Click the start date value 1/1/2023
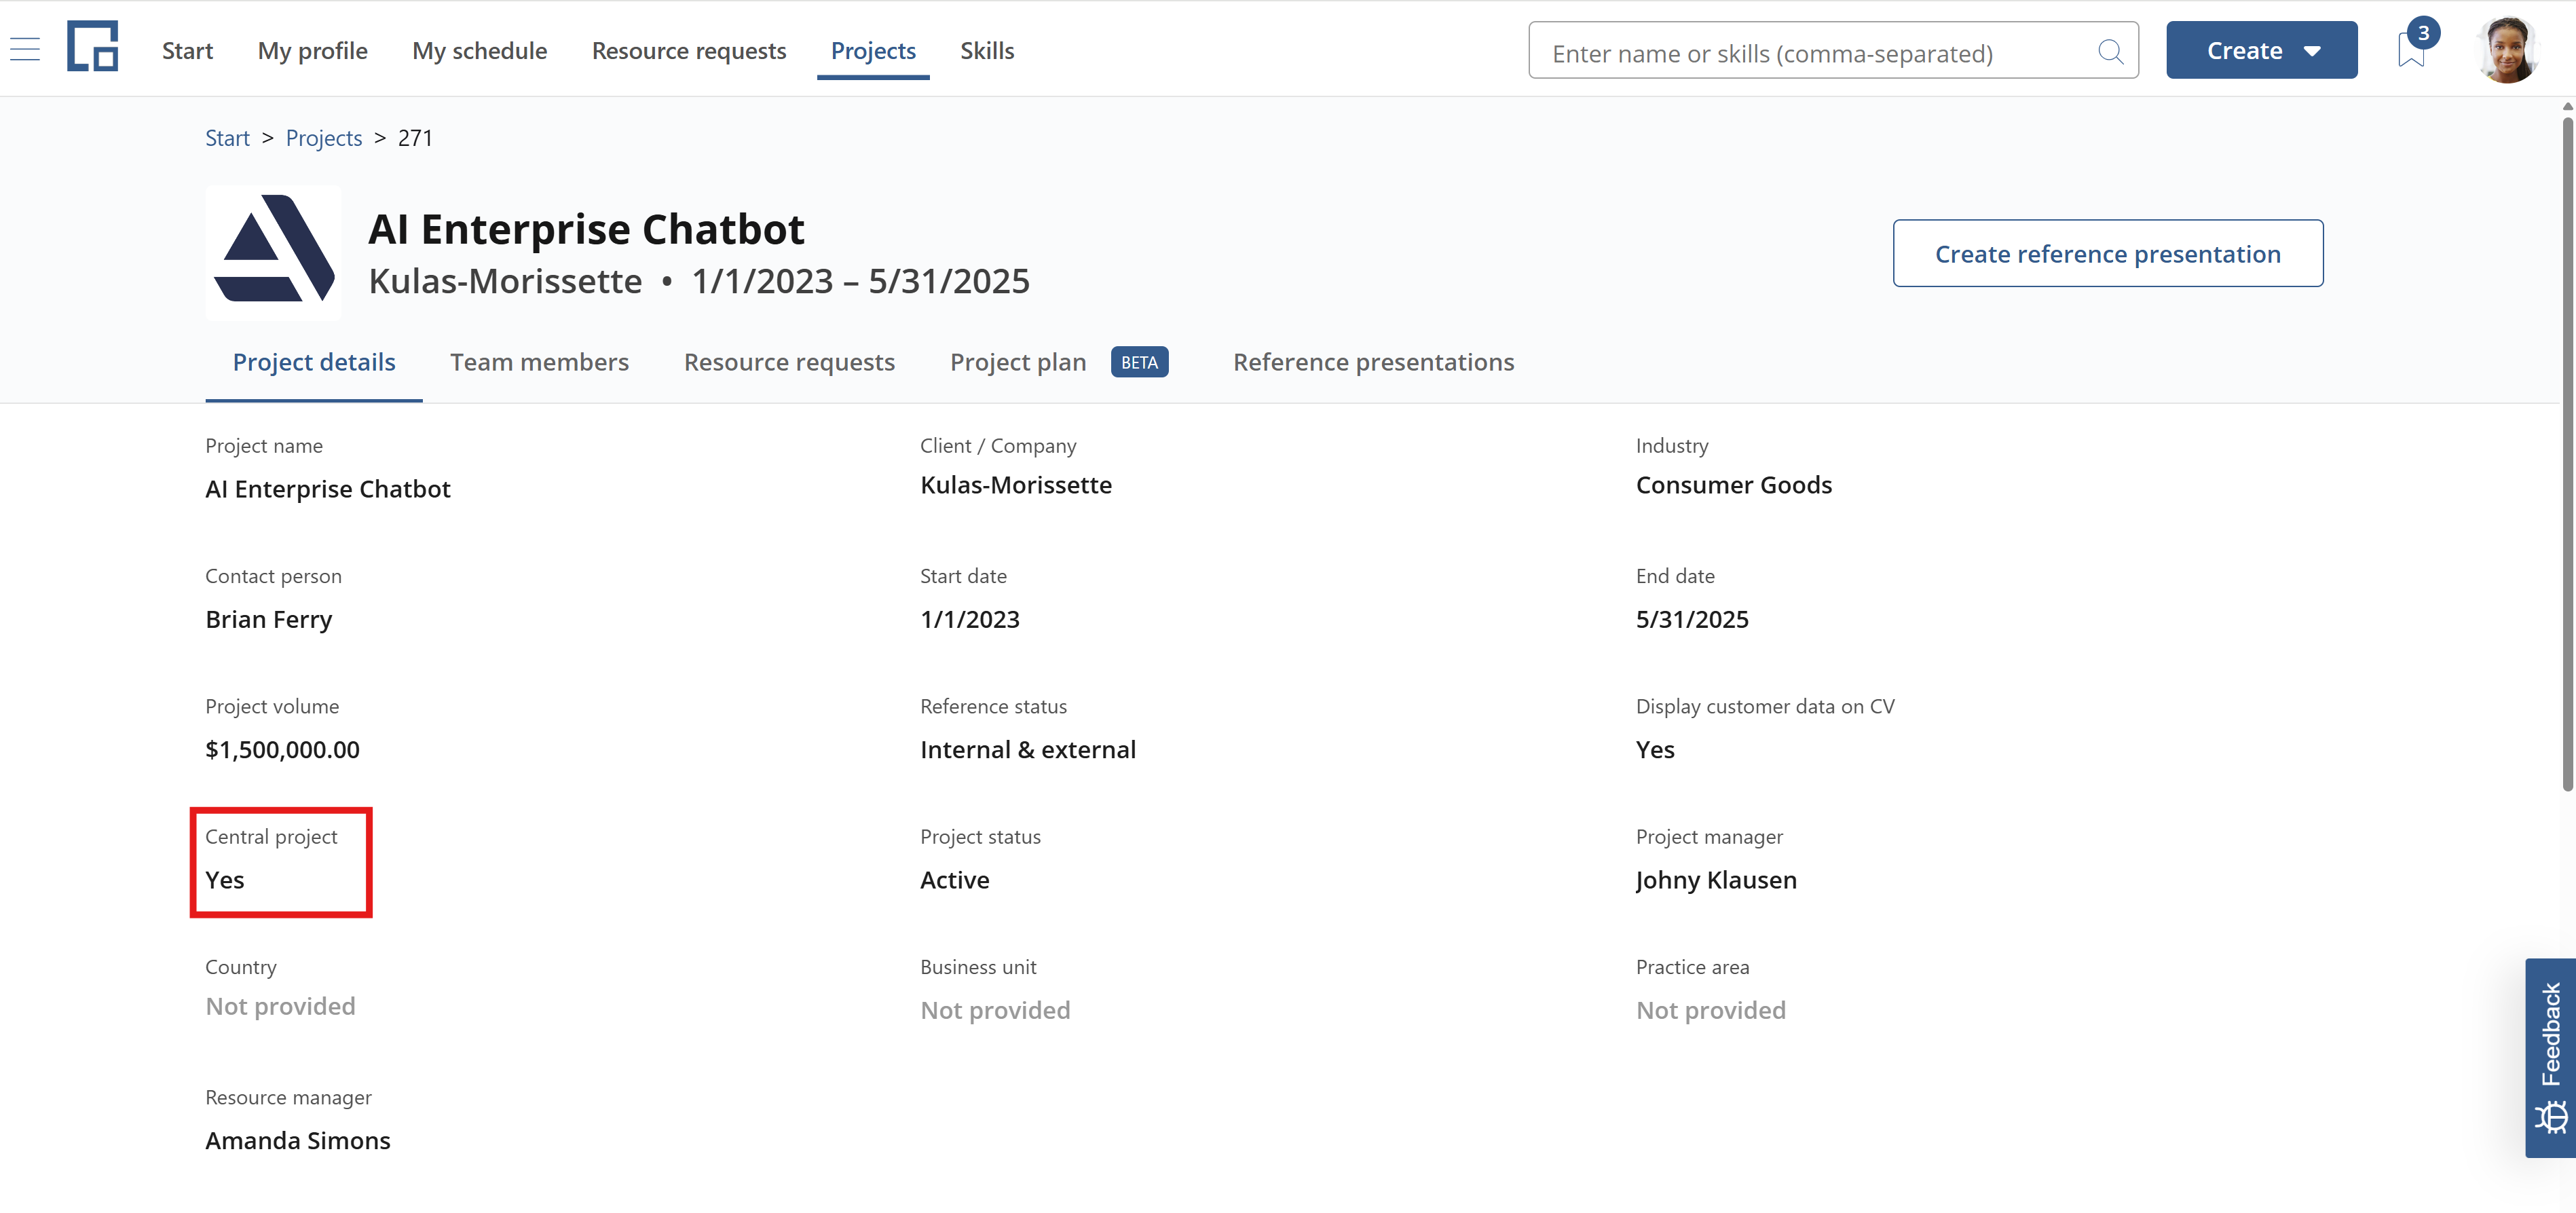 (969, 619)
